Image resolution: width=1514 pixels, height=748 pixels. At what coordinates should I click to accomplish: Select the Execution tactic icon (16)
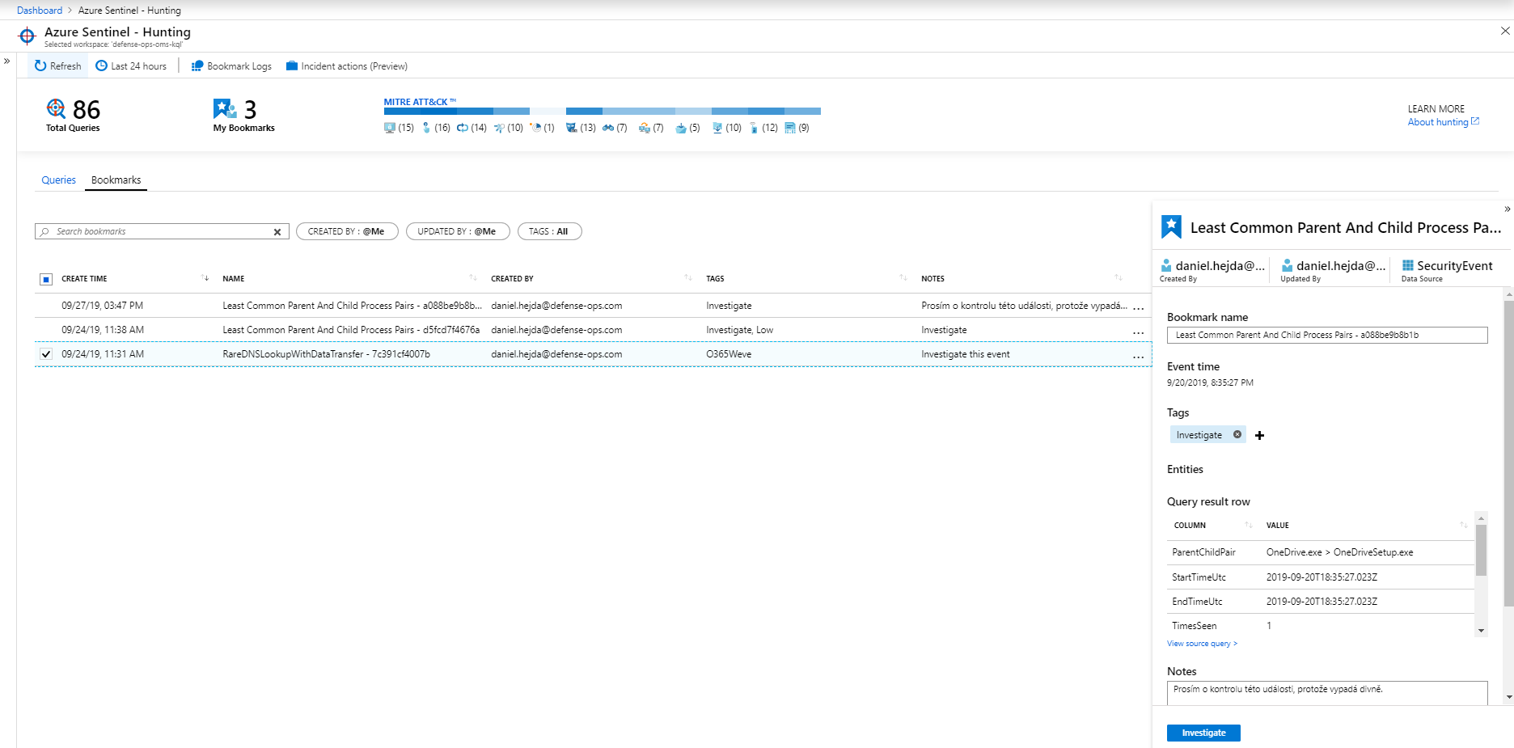(426, 128)
